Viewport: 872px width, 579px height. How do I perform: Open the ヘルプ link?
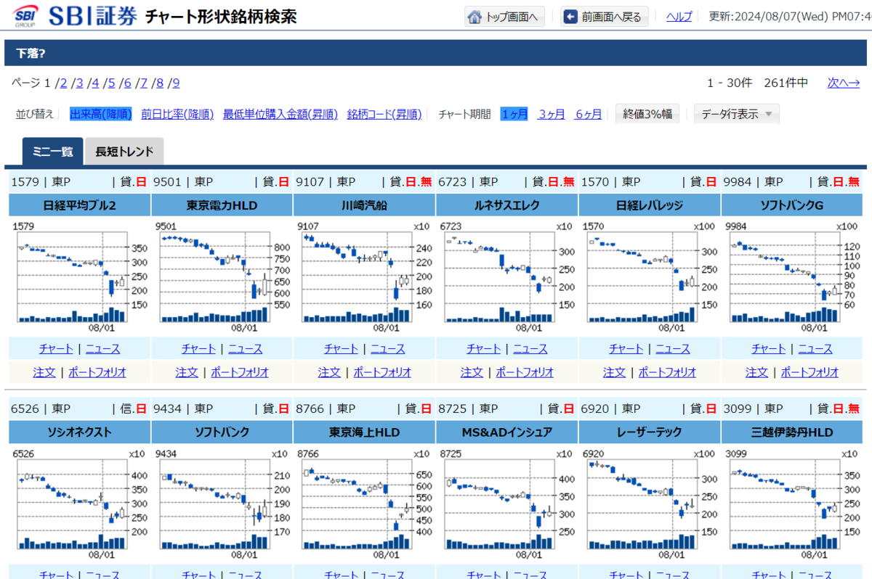[678, 16]
